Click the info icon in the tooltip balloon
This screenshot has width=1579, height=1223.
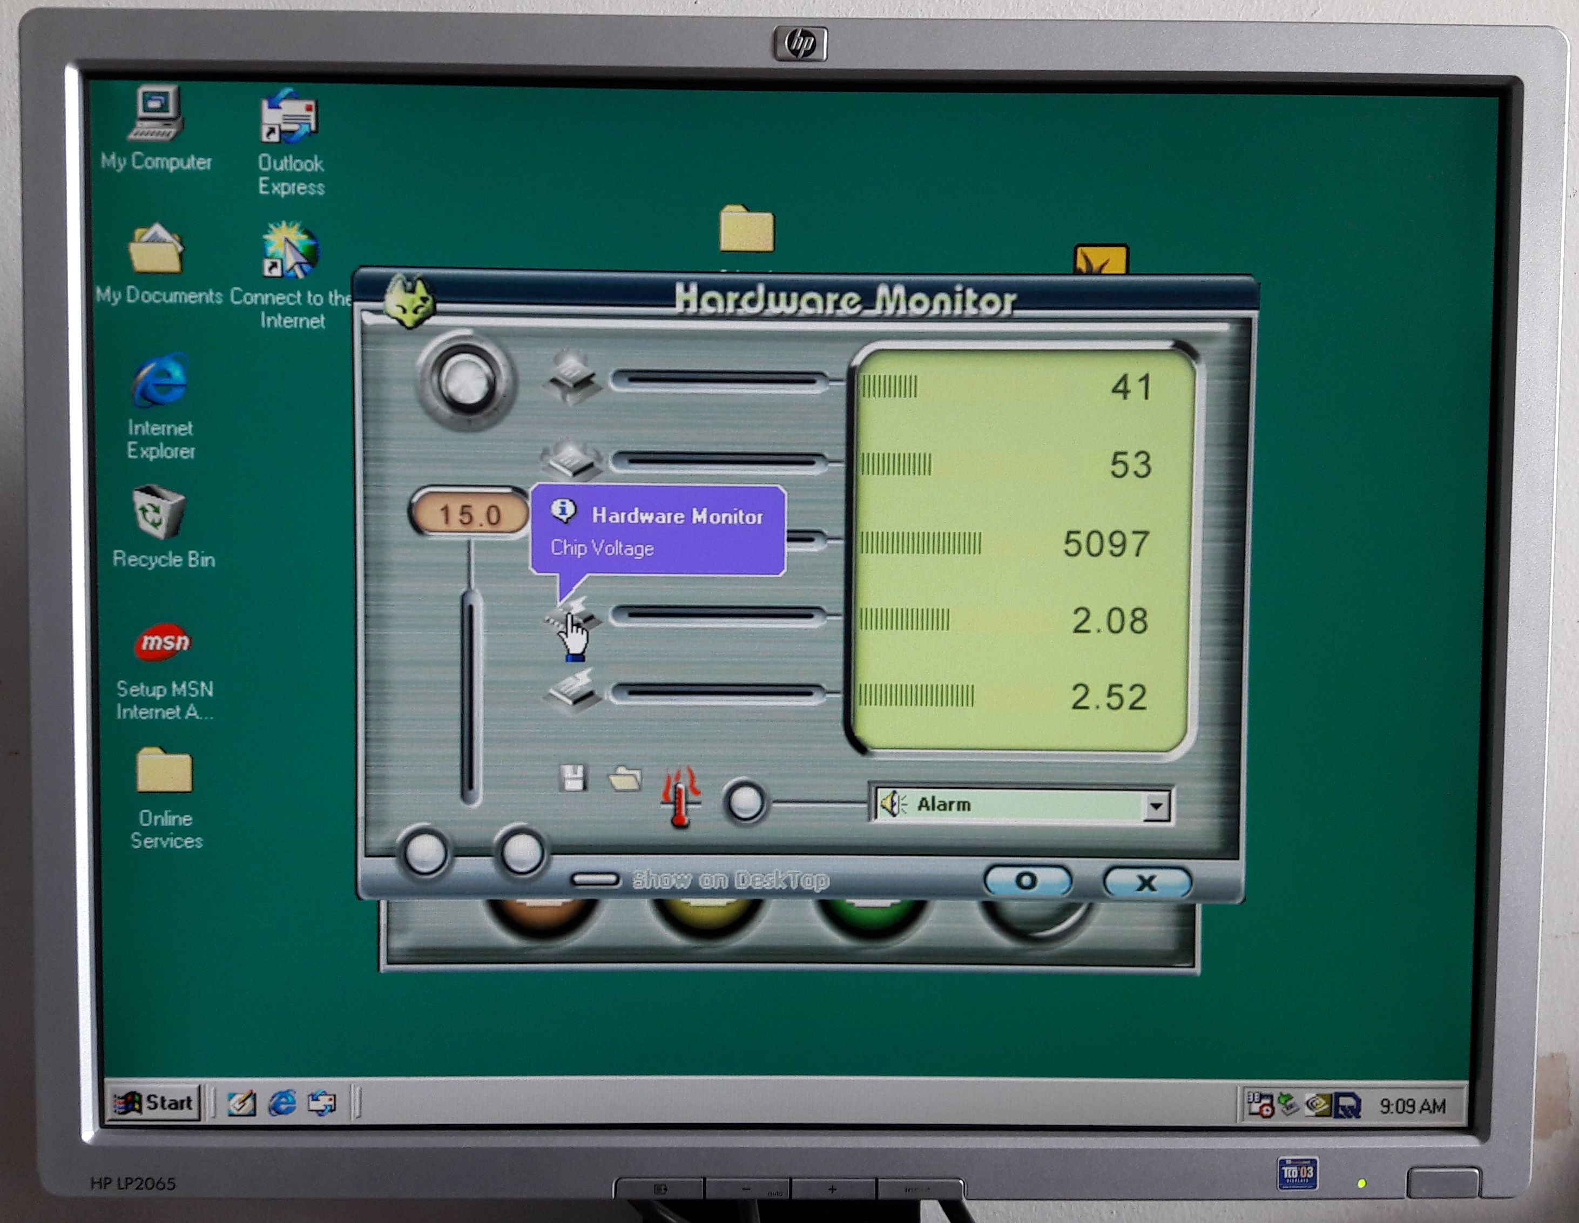click(563, 511)
